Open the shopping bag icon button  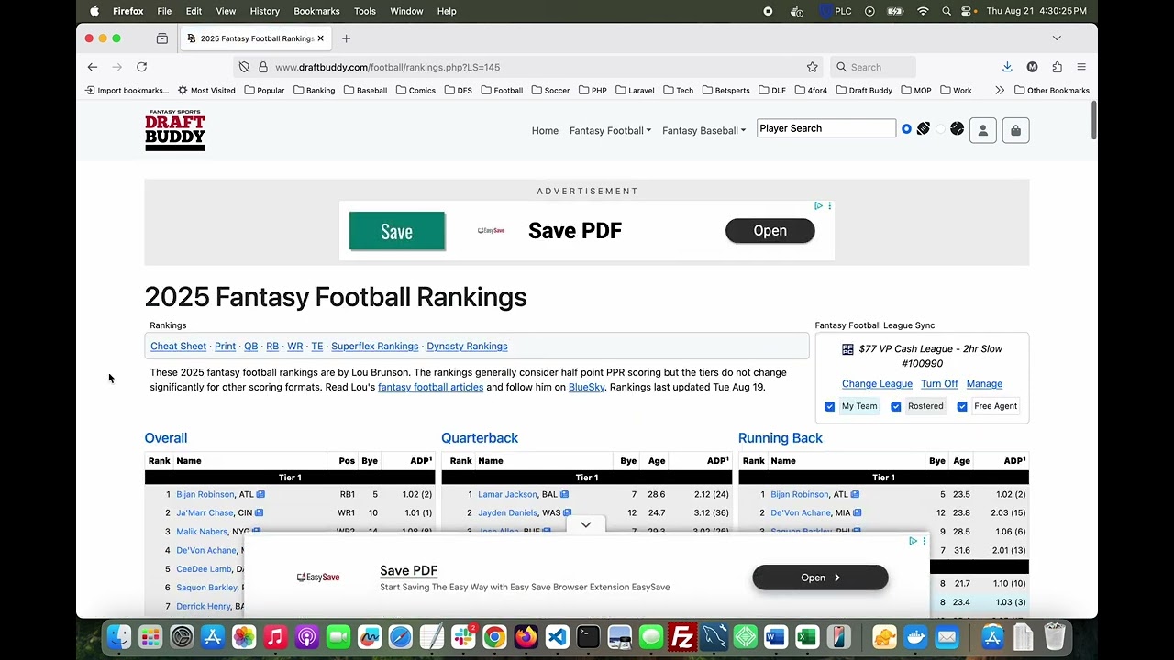1015,130
